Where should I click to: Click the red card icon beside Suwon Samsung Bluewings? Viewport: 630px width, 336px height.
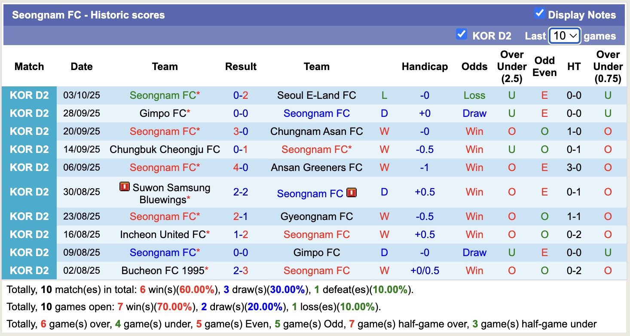[x=124, y=187]
